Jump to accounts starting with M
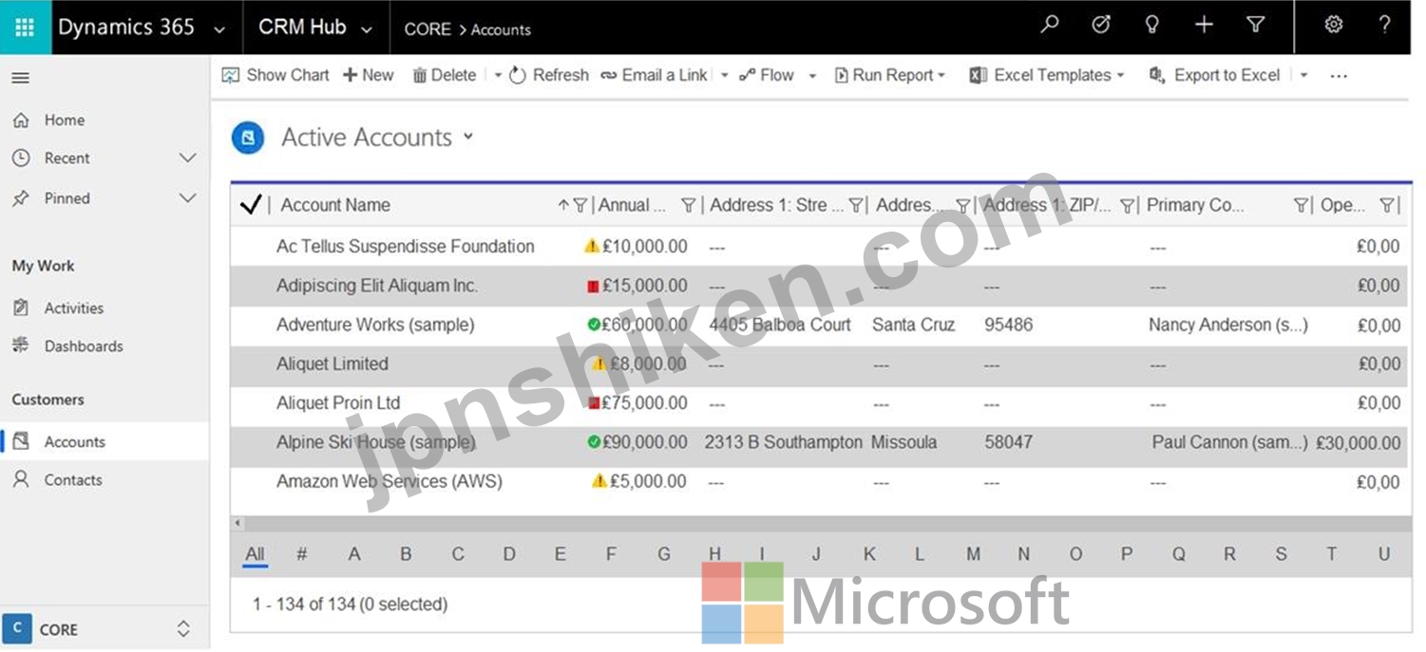1426x652 pixels. [973, 554]
